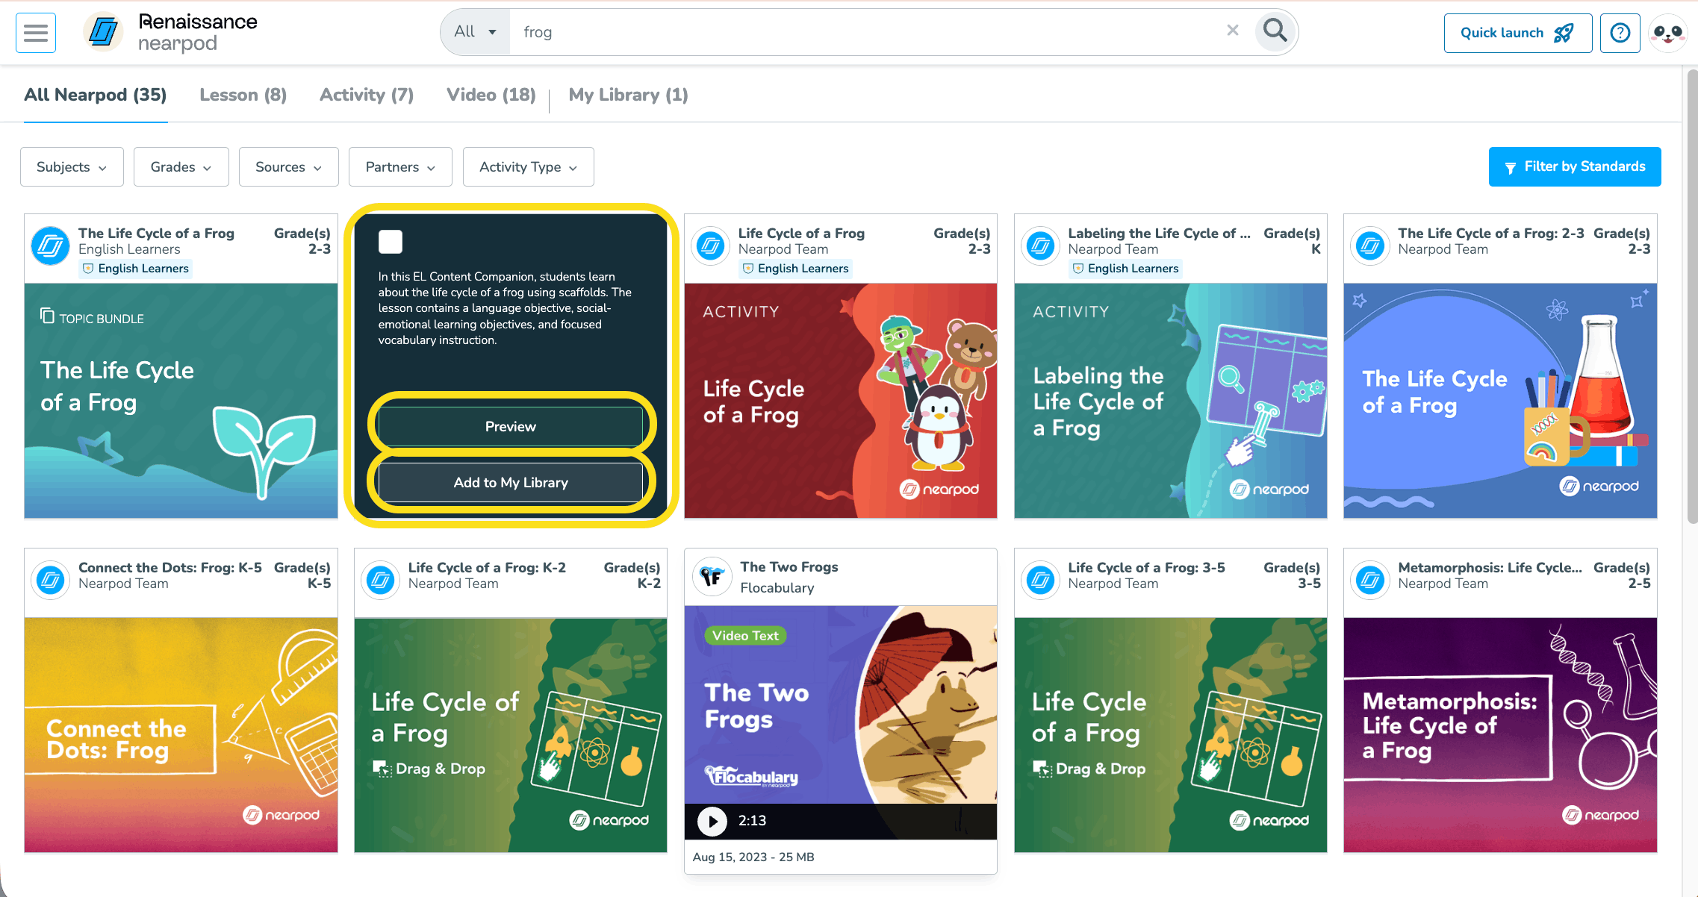Click the Nearpod icon beside Labeling the Life Cycle
This screenshot has width=1698, height=897.
(1040, 246)
